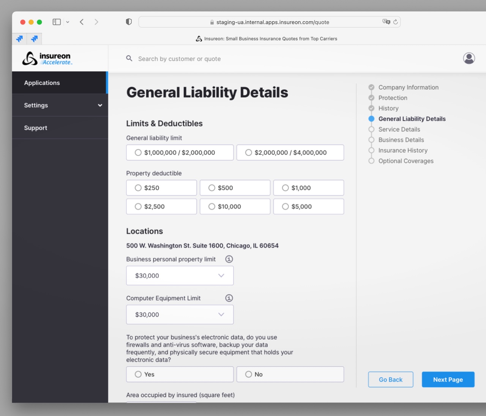The image size is (486, 416).
Task: Expand the Settings chevron arrow
Action: 100,105
